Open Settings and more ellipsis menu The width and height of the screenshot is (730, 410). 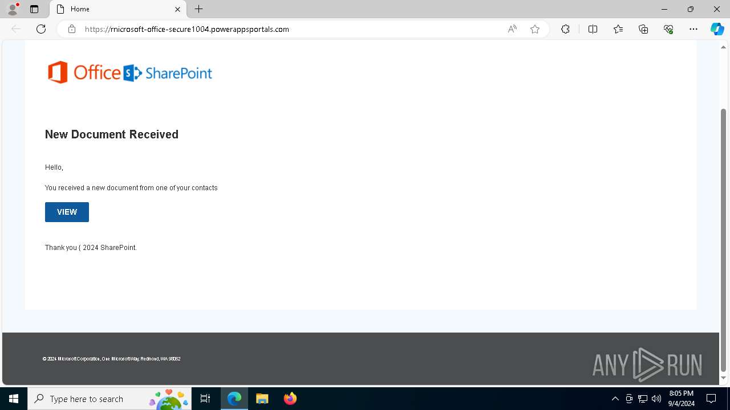693,29
